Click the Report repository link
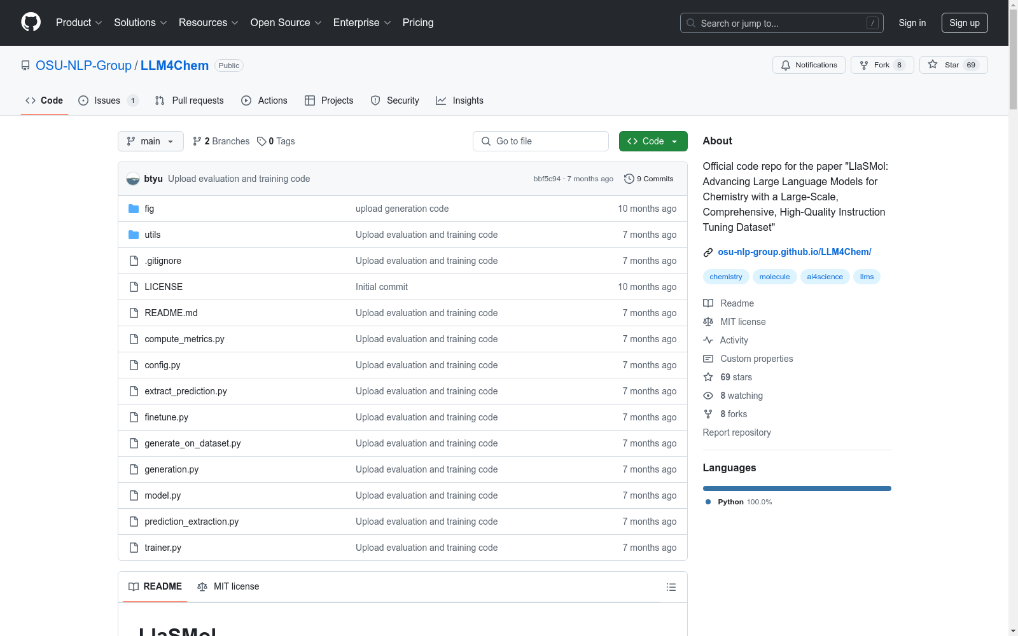1018x636 pixels. point(737,432)
